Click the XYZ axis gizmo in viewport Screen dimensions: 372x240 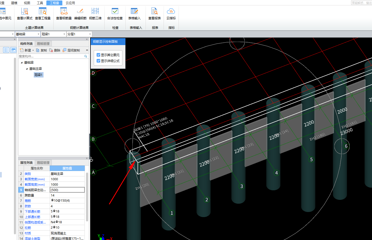click(x=104, y=237)
